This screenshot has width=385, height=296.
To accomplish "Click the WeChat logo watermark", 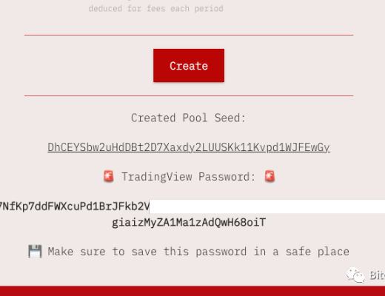I will coord(355,275).
